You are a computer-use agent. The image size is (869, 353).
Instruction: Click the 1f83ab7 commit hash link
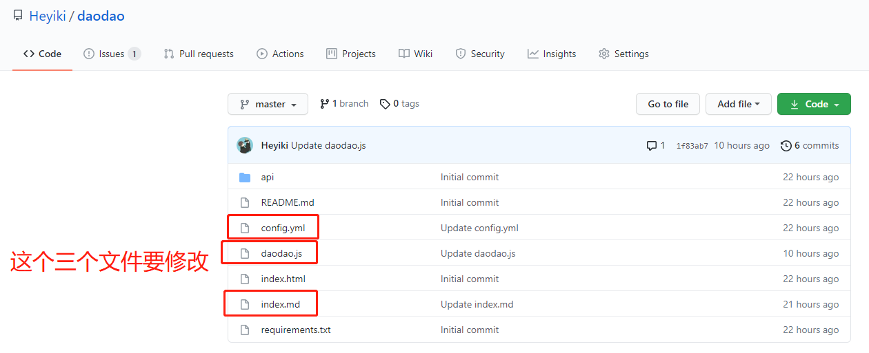click(692, 146)
